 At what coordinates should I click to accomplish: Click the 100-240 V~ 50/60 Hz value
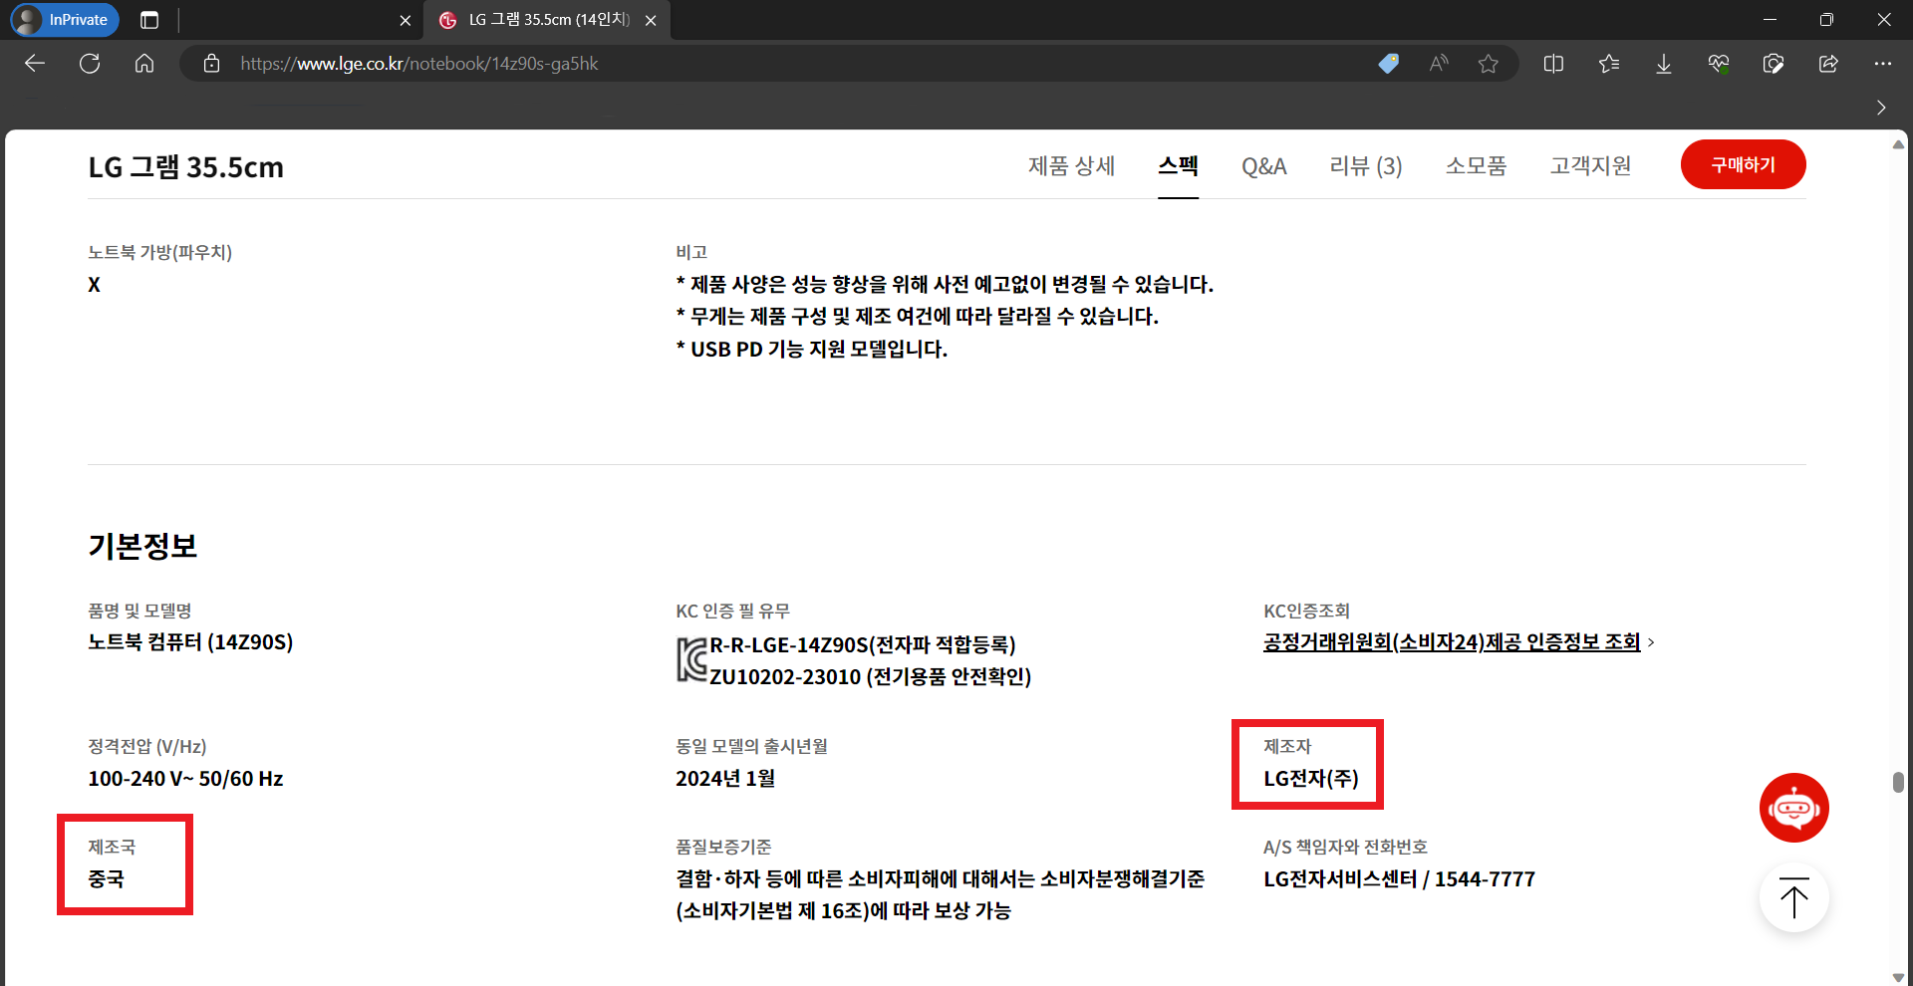pos(185,779)
